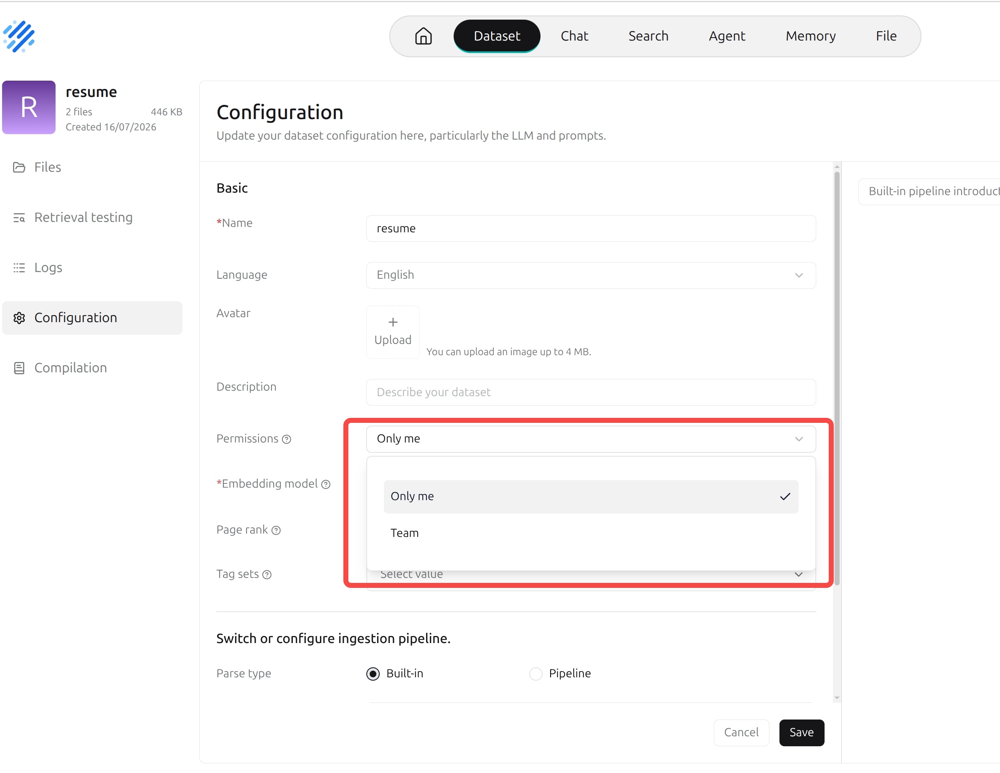Click the "Created 16/07/2026" text
The width and height of the screenshot is (1000, 773).
(111, 127)
